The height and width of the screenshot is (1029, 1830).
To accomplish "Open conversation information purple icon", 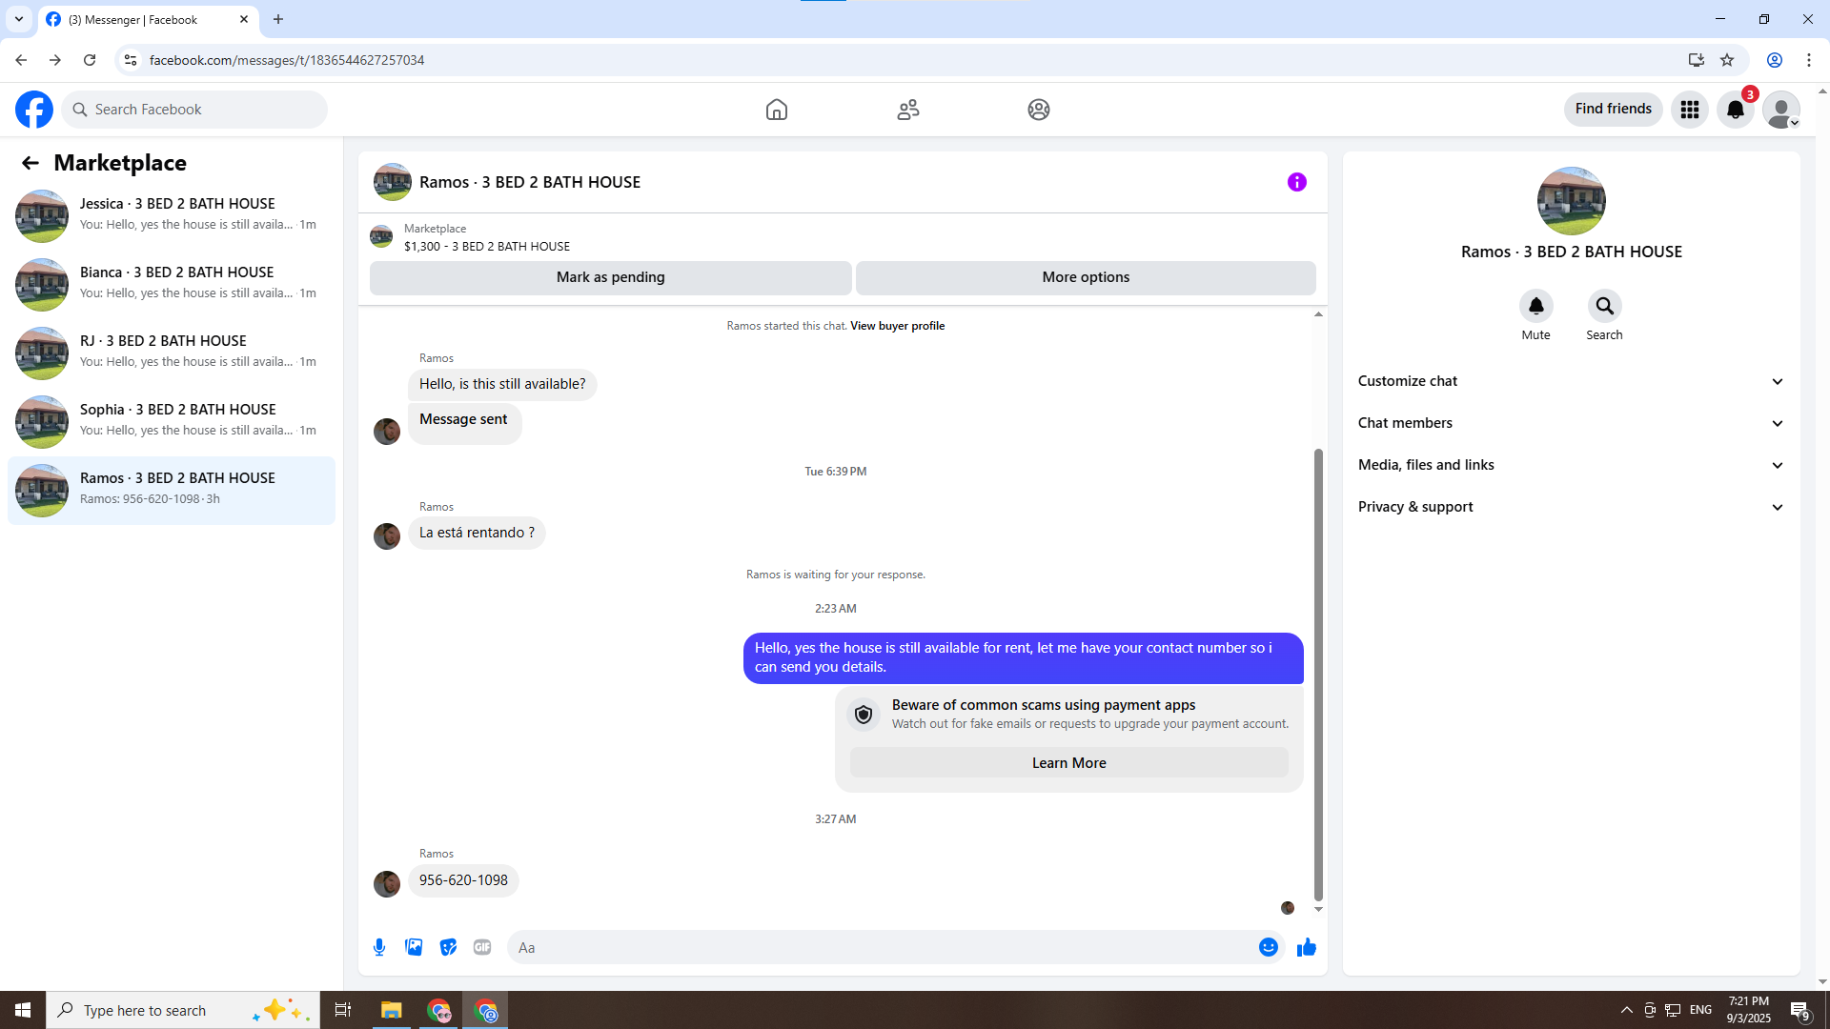I will coord(1296,182).
